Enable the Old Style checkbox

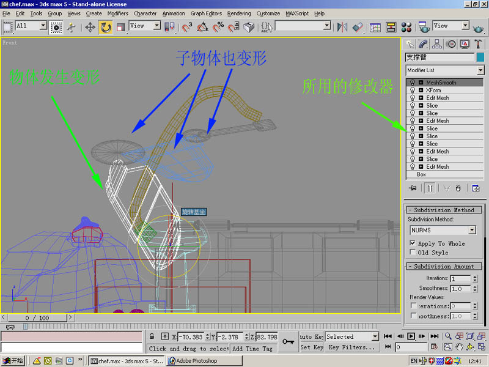click(x=413, y=252)
